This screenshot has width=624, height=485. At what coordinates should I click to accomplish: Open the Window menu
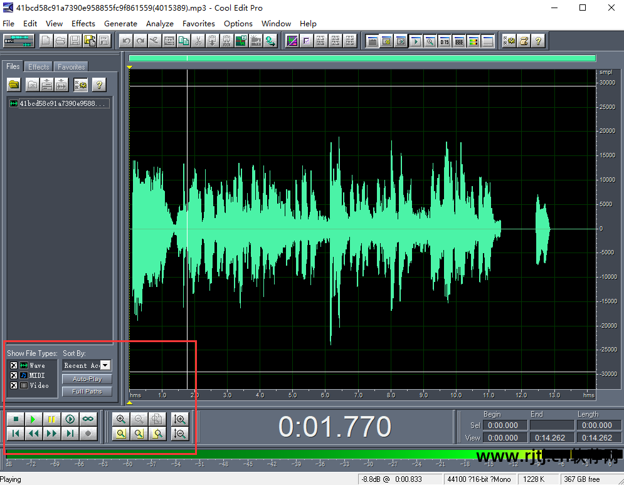pos(276,23)
